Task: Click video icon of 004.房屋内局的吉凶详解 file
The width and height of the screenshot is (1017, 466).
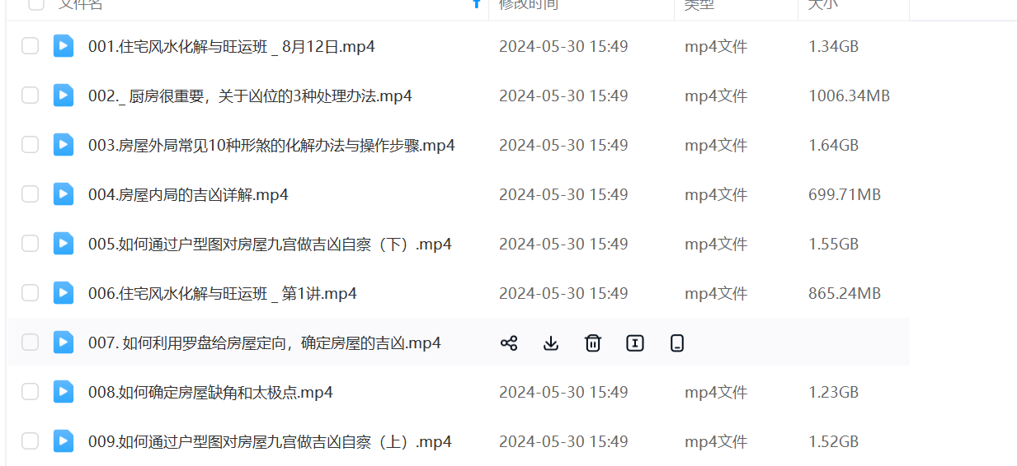Action: 64,194
